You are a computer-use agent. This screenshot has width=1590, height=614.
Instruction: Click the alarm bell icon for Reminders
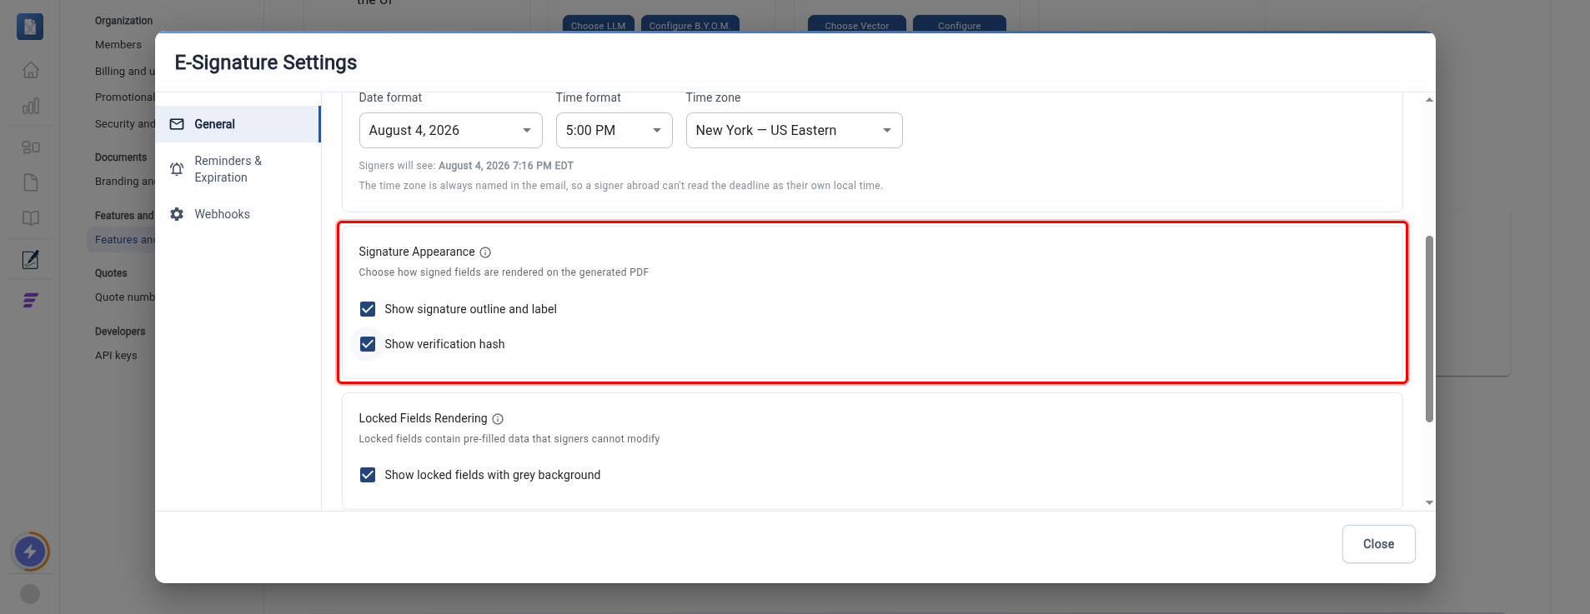(177, 169)
